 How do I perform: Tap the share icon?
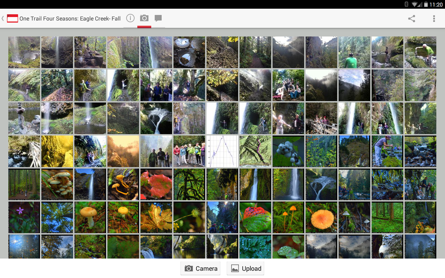tap(412, 19)
